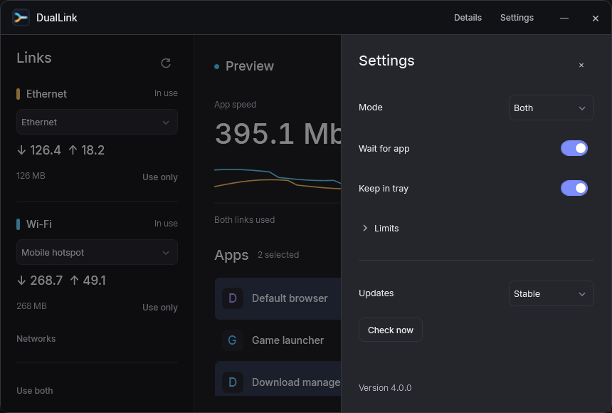Viewport: 612px width, 413px height.
Task: Select the Download manager app row
Action: (278, 379)
